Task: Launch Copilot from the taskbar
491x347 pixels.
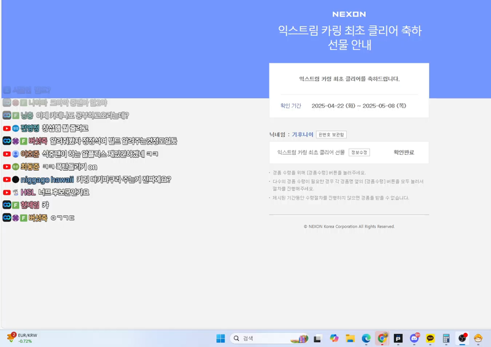Action: 334,338
